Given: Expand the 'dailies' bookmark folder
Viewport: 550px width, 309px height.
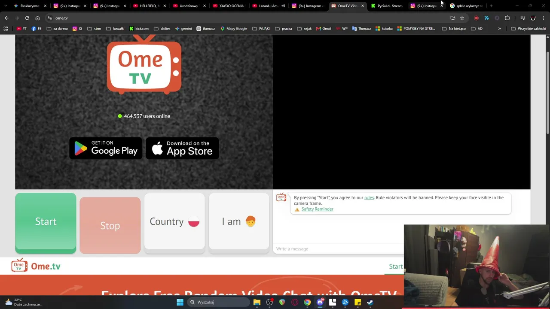Looking at the screenshot, I should pyautogui.click(x=162, y=29).
